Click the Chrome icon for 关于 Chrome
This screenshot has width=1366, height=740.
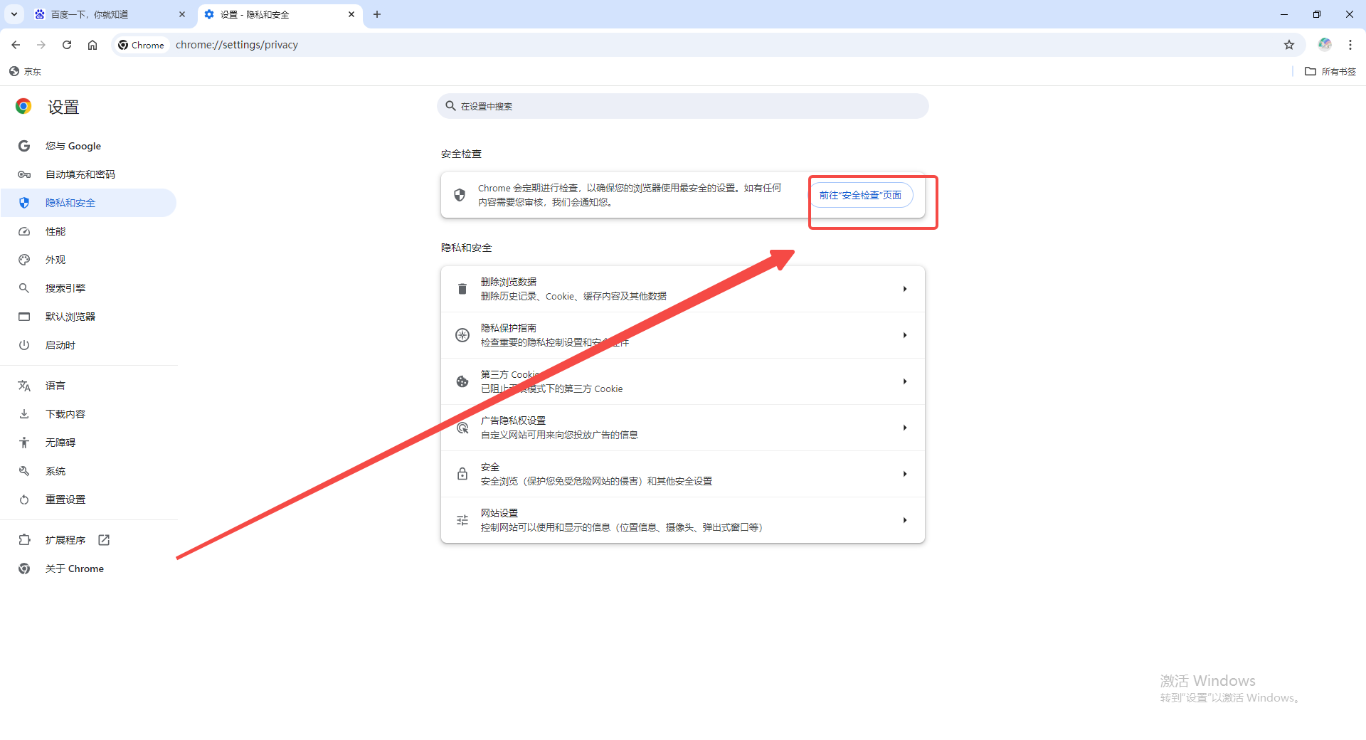click(x=24, y=569)
